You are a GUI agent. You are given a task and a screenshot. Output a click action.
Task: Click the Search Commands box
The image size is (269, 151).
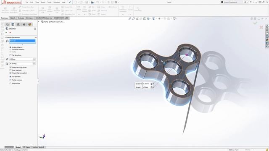pos(232,2)
